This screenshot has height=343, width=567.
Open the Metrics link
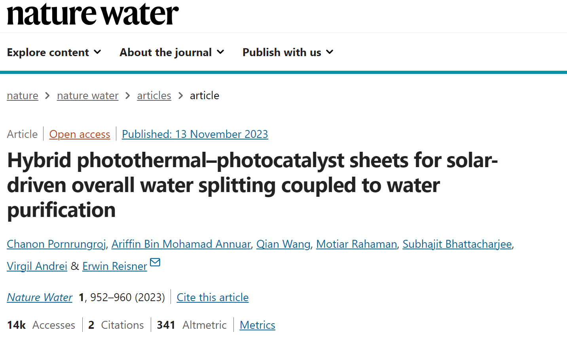pos(258,325)
